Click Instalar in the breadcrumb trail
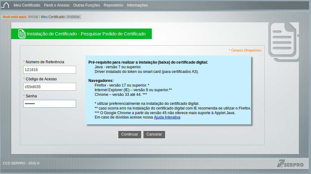Image resolution: width=311 pixels, height=174 pixels. (x=74, y=17)
